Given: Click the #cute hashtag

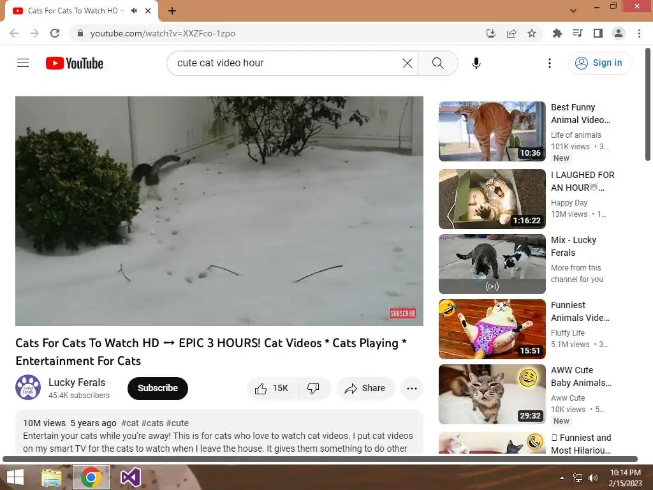Looking at the screenshot, I should (177, 423).
